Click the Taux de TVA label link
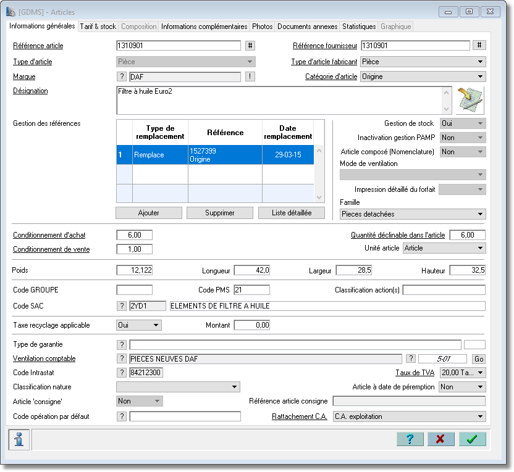 coord(415,373)
